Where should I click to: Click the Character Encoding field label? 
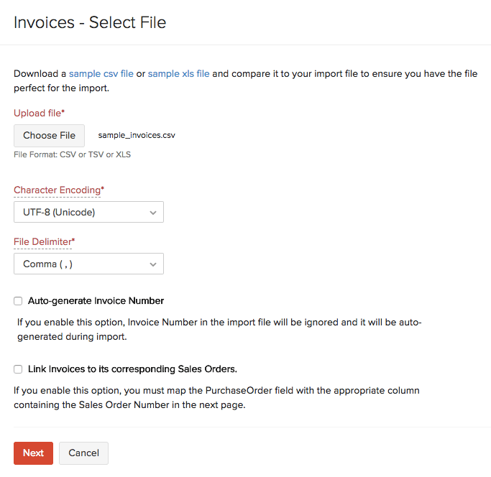[x=58, y=190]
